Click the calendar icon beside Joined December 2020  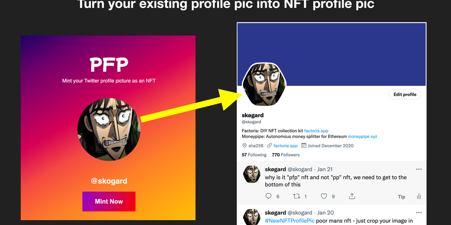click(x=304, y=145)
